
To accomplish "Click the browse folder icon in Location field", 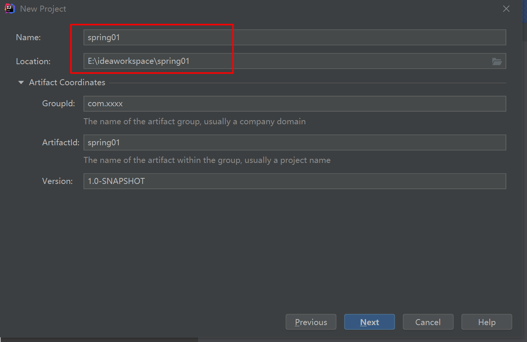I will (497, 62).
